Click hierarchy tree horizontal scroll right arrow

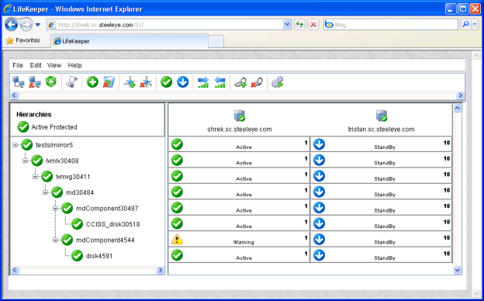tap(161, 270)
